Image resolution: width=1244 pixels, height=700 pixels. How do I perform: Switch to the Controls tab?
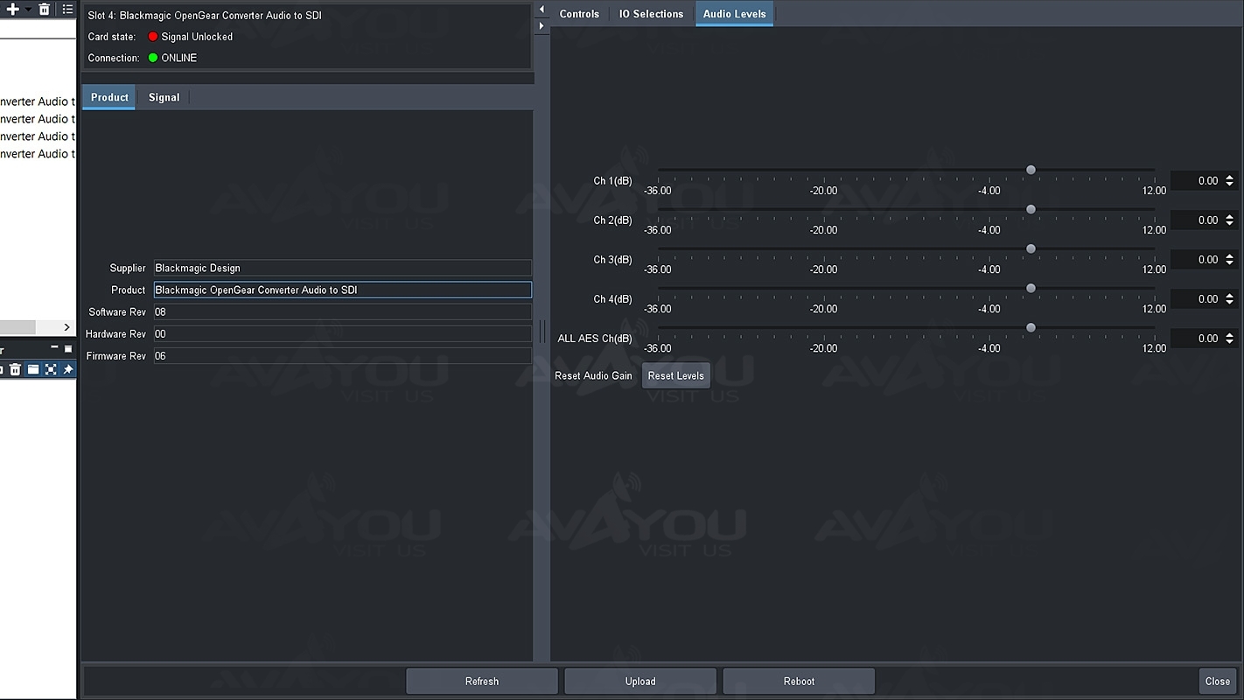pyautogui.click(x=579, y=14)
